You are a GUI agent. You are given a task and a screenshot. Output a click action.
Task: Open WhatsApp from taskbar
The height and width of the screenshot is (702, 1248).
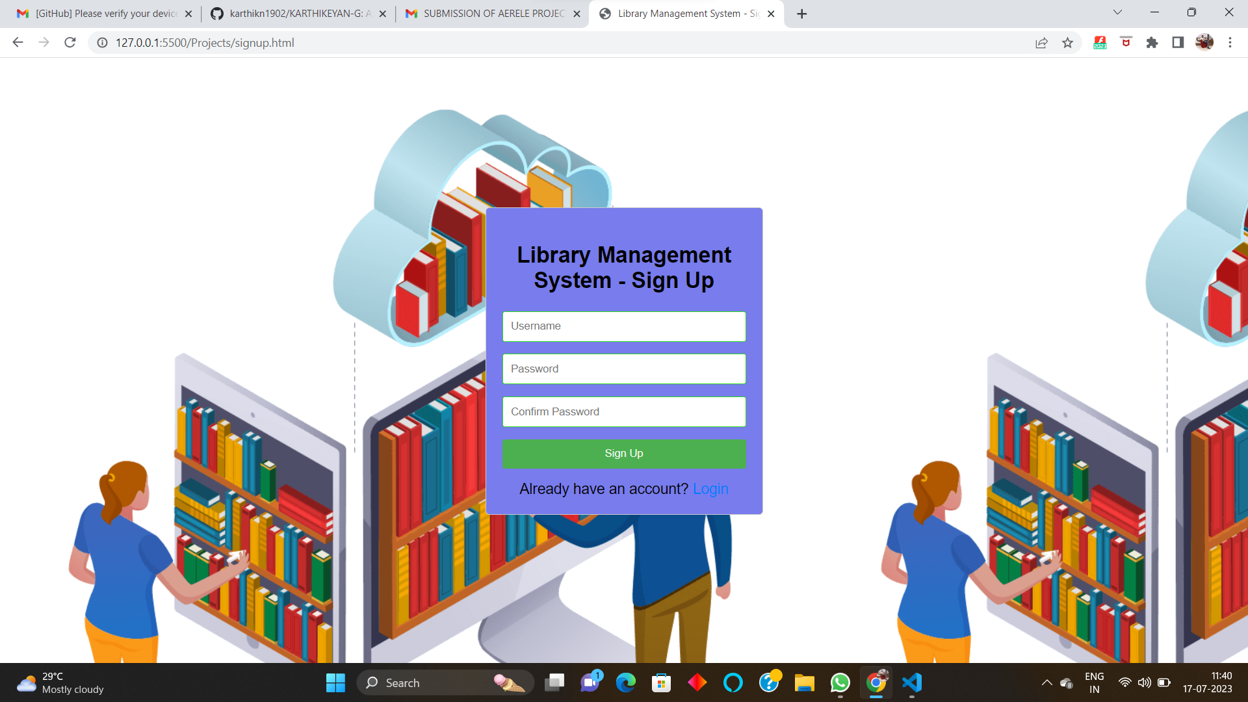[x=840, y=682]
